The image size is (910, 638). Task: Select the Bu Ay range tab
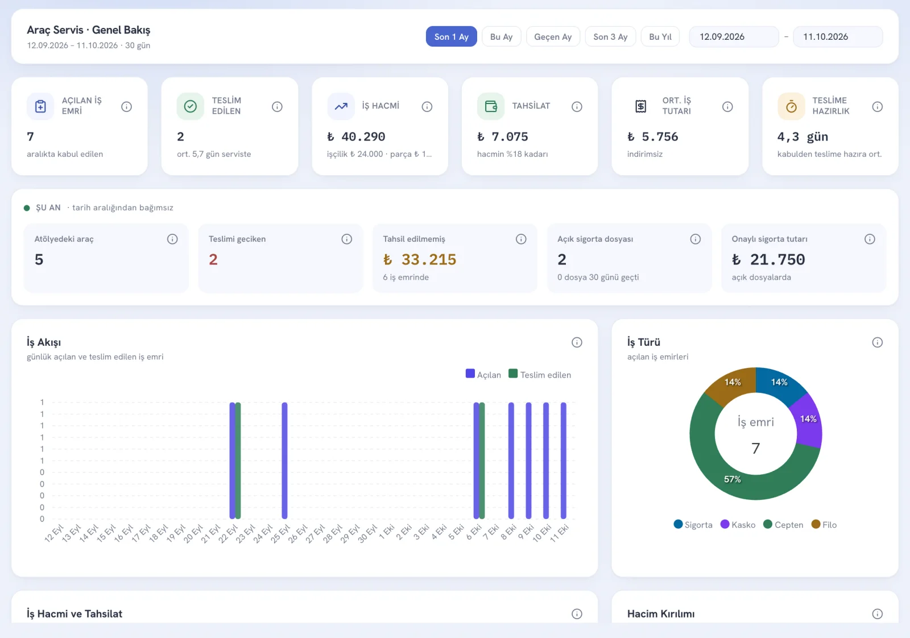click(502, 36)
